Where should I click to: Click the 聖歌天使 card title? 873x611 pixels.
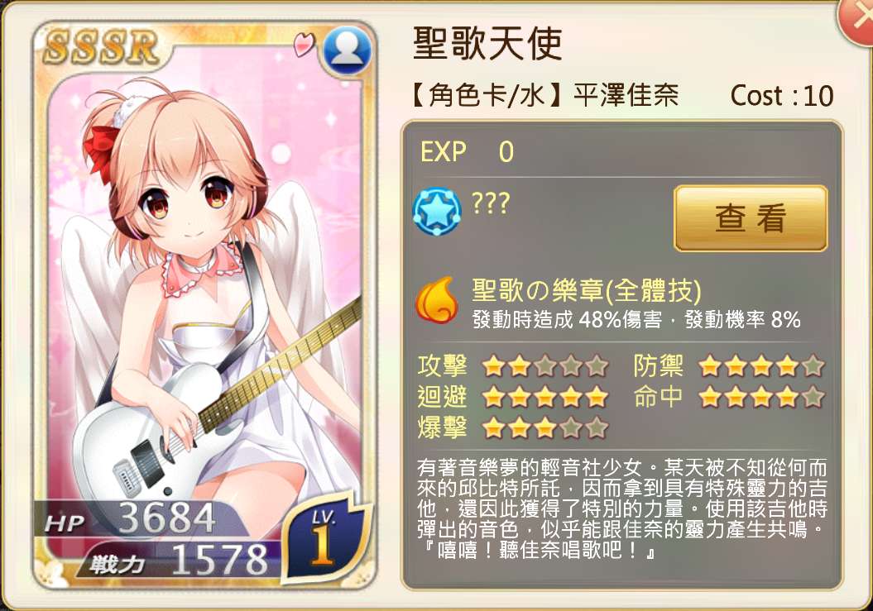tap(487, 43)
